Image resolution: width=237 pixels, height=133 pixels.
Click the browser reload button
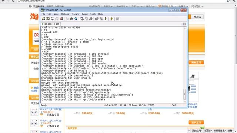tap(13, 1)
